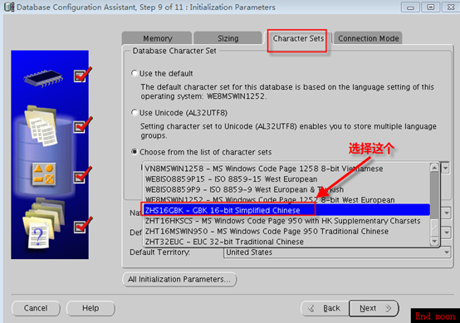Collapse the character set dropdown arrow

pos(446,168)
